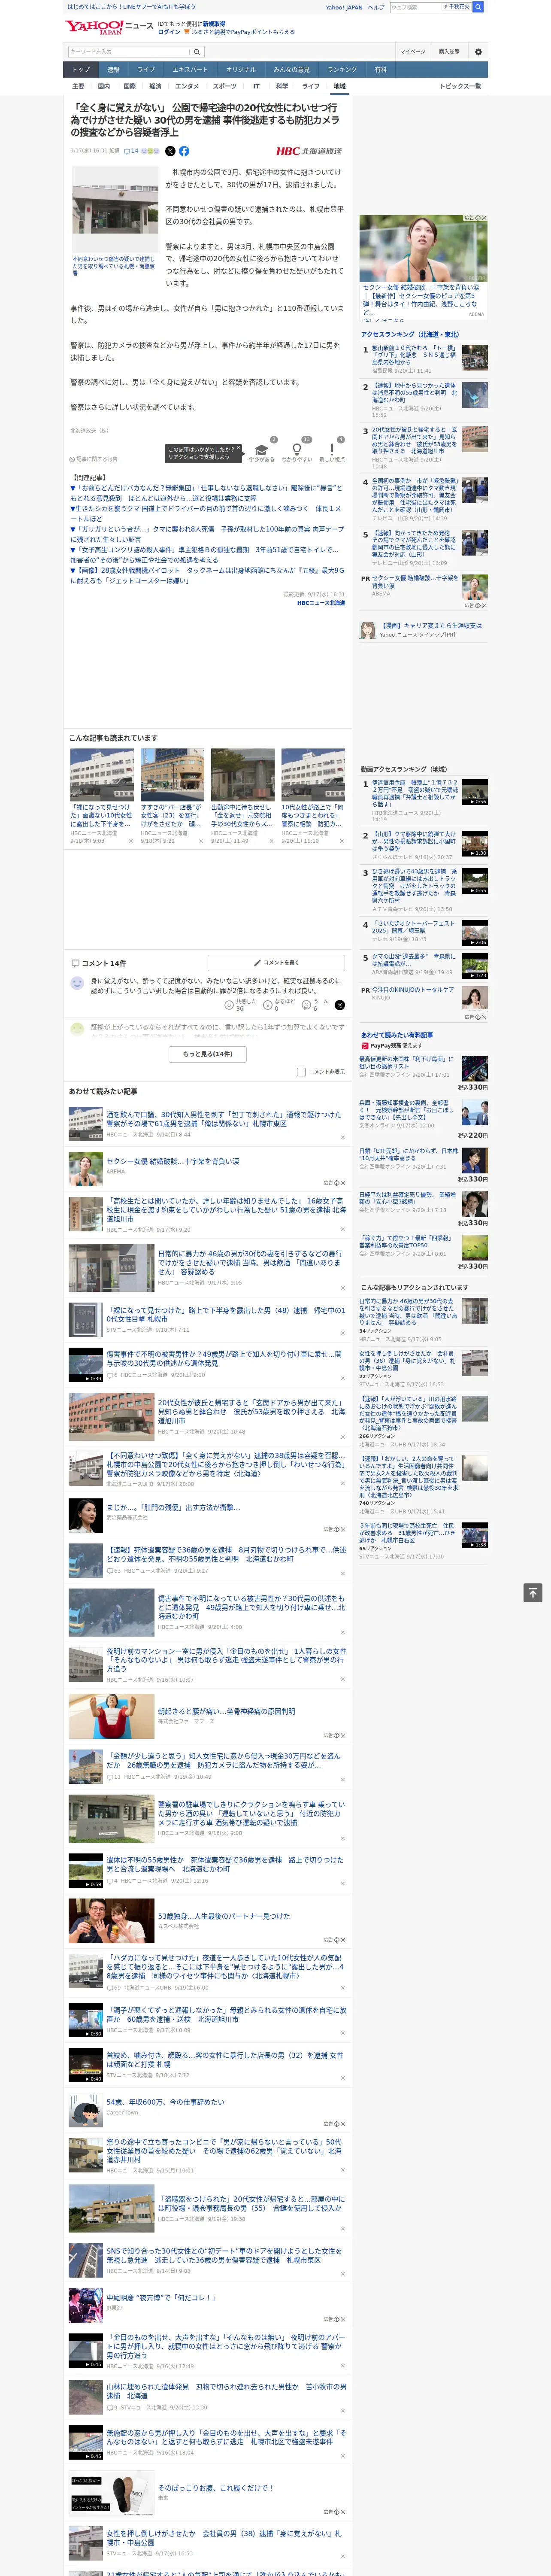Focus the ウェブ検索 input field

tap(416, 7)
